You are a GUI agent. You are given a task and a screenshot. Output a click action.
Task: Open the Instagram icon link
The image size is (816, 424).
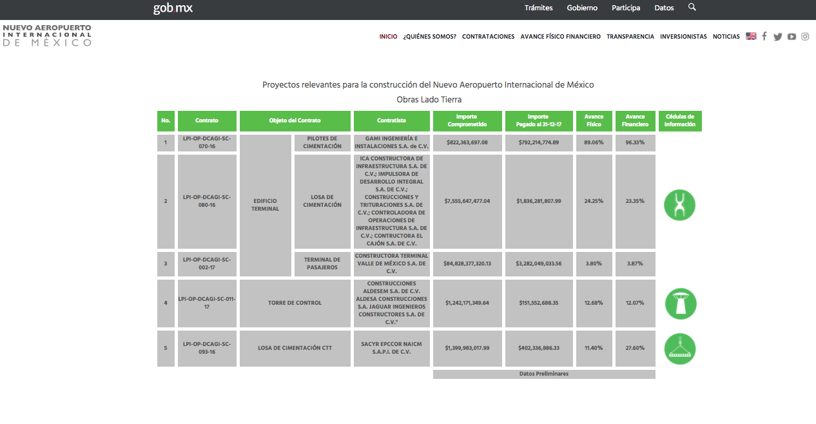pyautogui.click(x=805, y=37)
